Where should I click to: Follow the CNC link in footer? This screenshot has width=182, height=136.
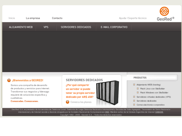click(107, 112)
